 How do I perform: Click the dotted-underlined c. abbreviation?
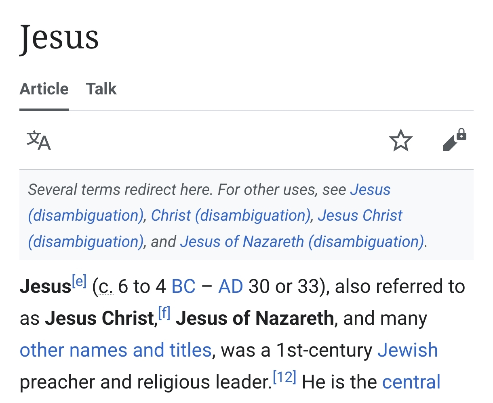click(105, 287)
